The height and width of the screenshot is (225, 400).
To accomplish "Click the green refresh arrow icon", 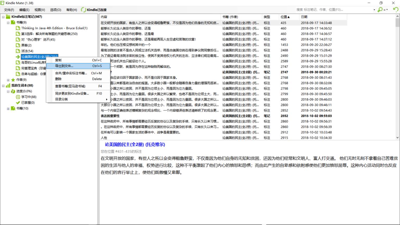I will point(396,10).
